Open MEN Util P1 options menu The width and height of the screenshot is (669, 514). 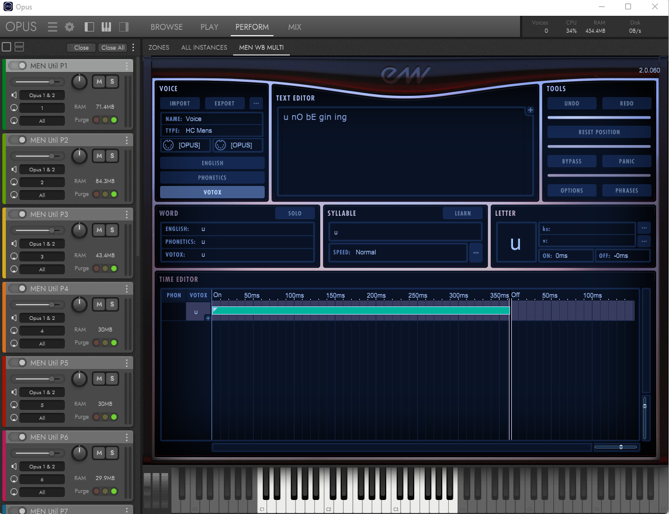coord(127,65)
